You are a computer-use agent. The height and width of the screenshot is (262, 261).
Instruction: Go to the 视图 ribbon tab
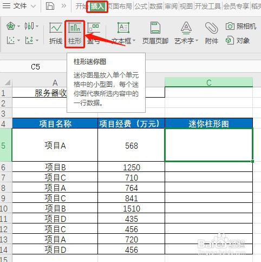[186, 7]
